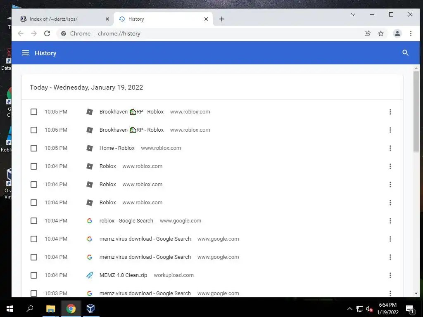Tick checkbox for Home - Roblox entry
Screen dimensions: 423x317
(x=34, y=148)
